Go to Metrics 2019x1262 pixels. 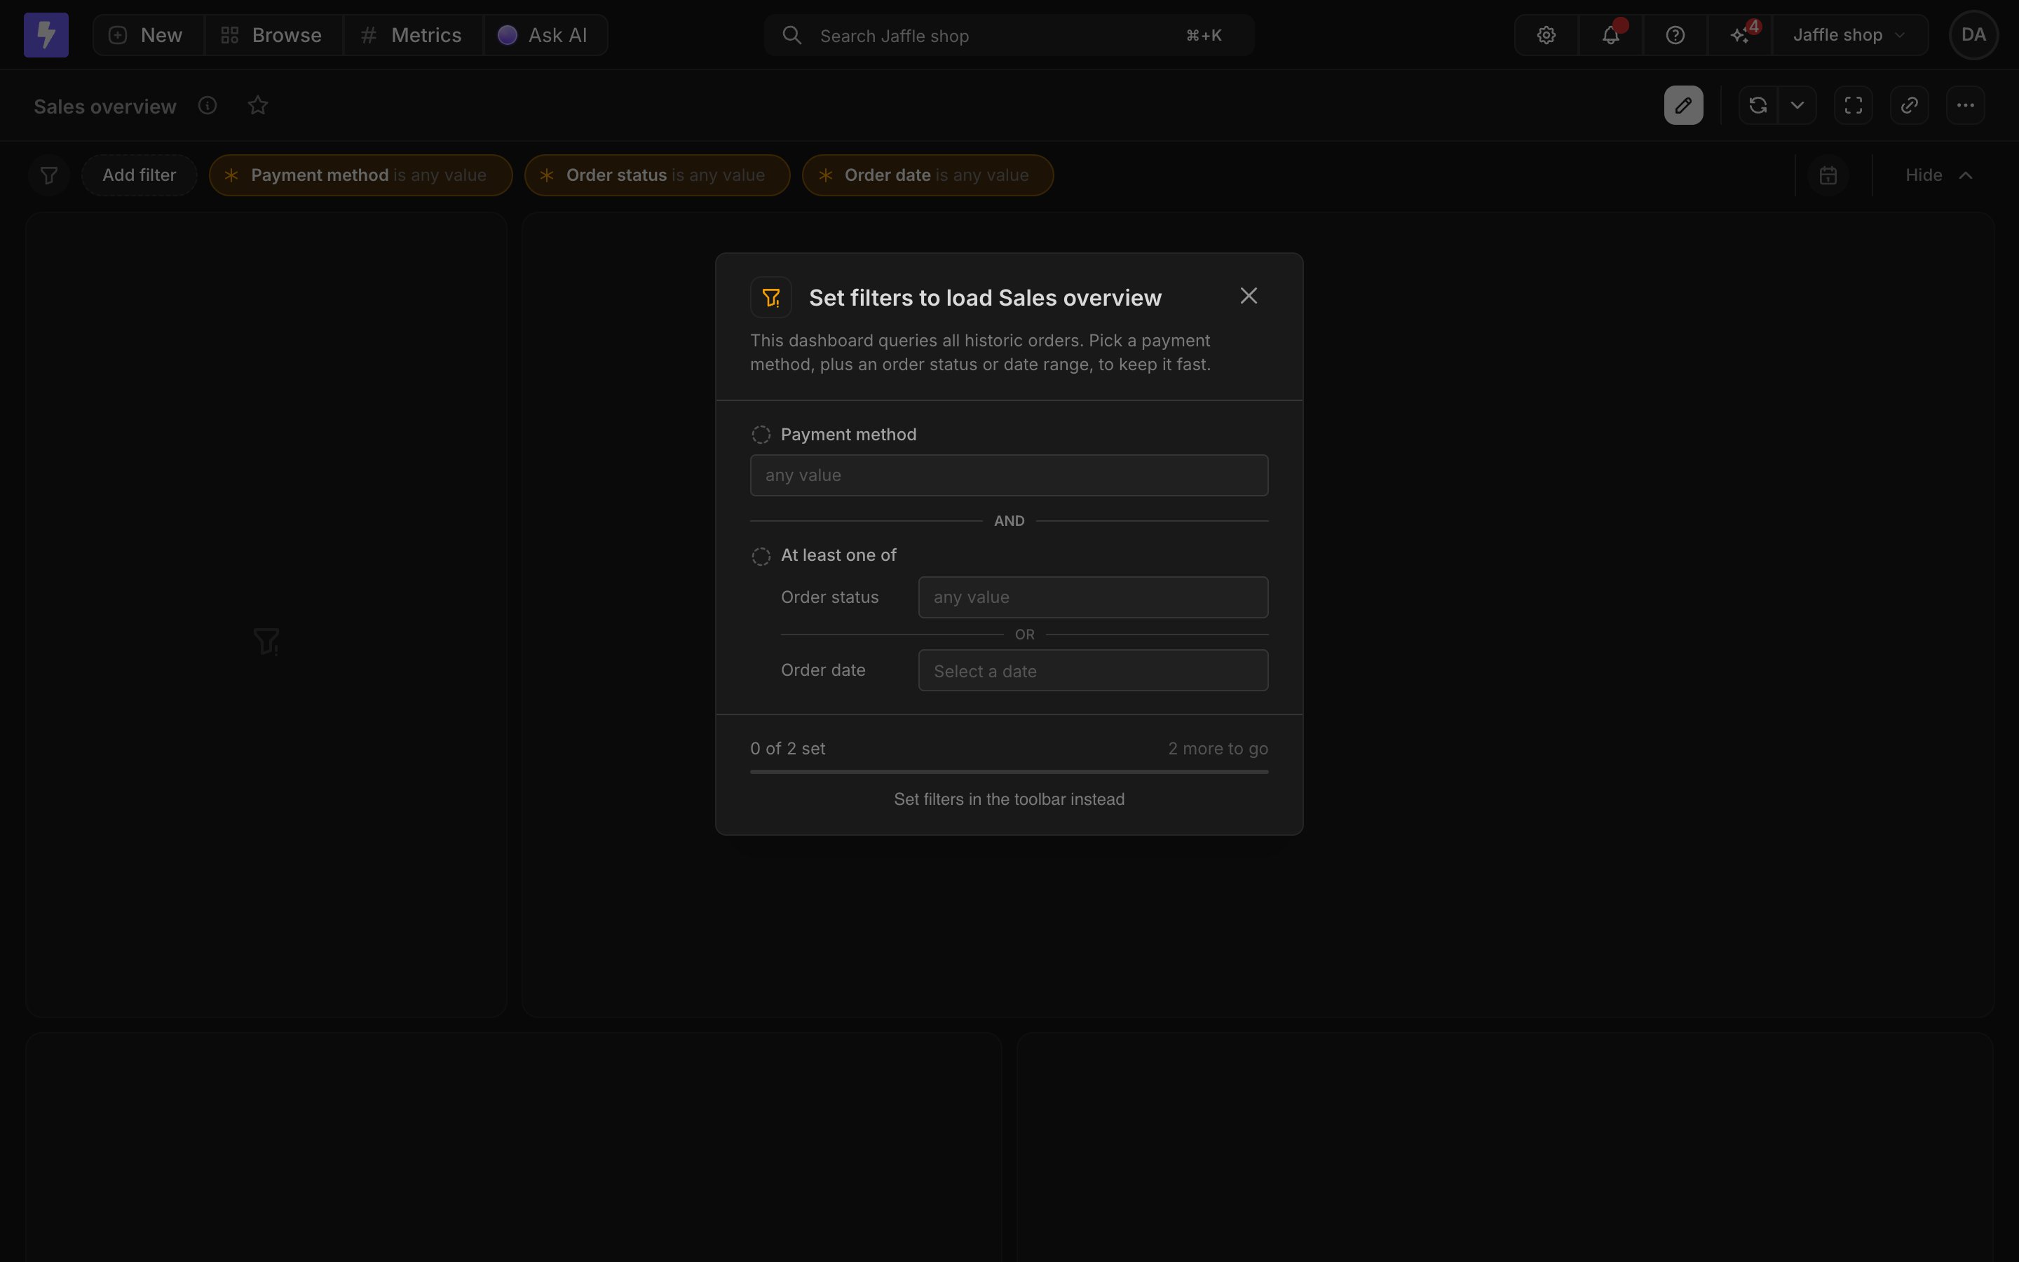pos(413,35)
